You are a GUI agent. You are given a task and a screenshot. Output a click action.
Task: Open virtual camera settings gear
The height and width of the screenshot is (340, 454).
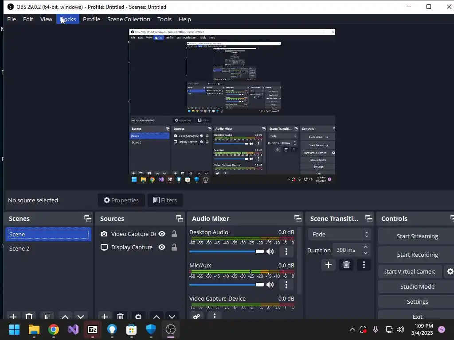click(450, 271)
